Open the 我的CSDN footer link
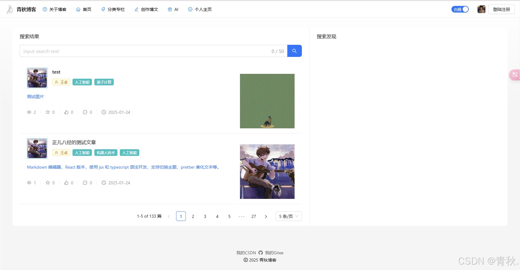 coord(246,253)
